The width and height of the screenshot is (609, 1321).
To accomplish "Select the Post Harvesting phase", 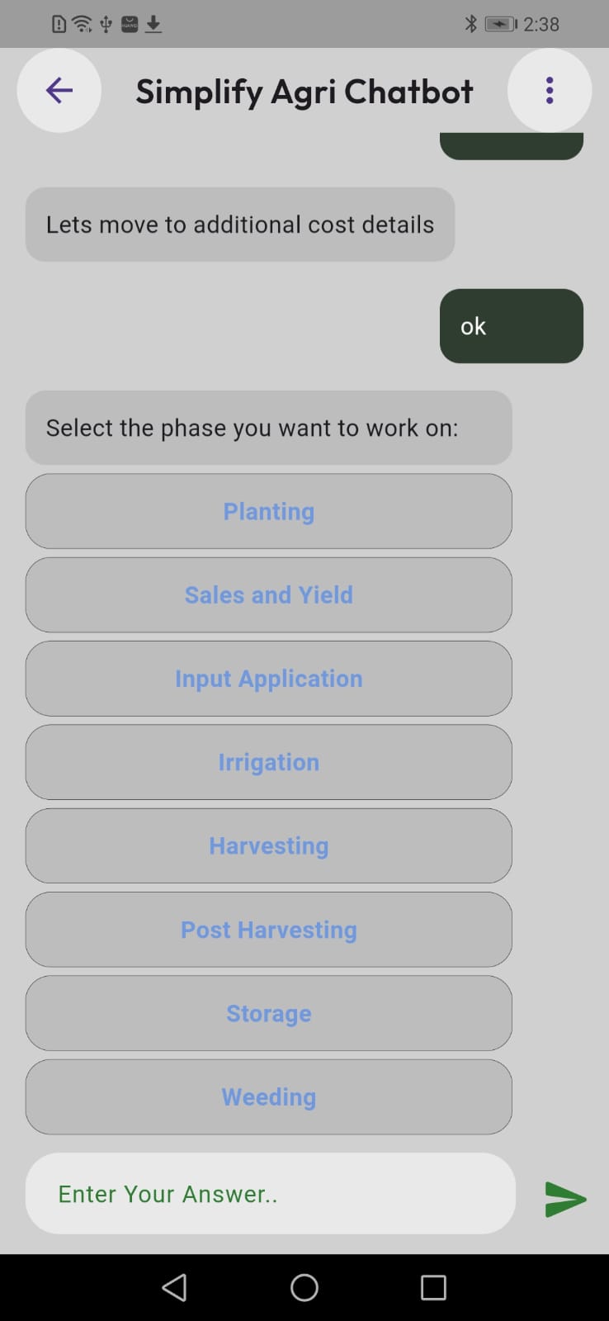I will (269, 930).
